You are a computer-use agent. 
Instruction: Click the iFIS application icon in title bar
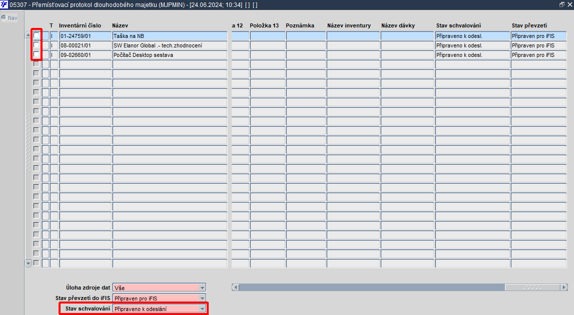point(4,5)
